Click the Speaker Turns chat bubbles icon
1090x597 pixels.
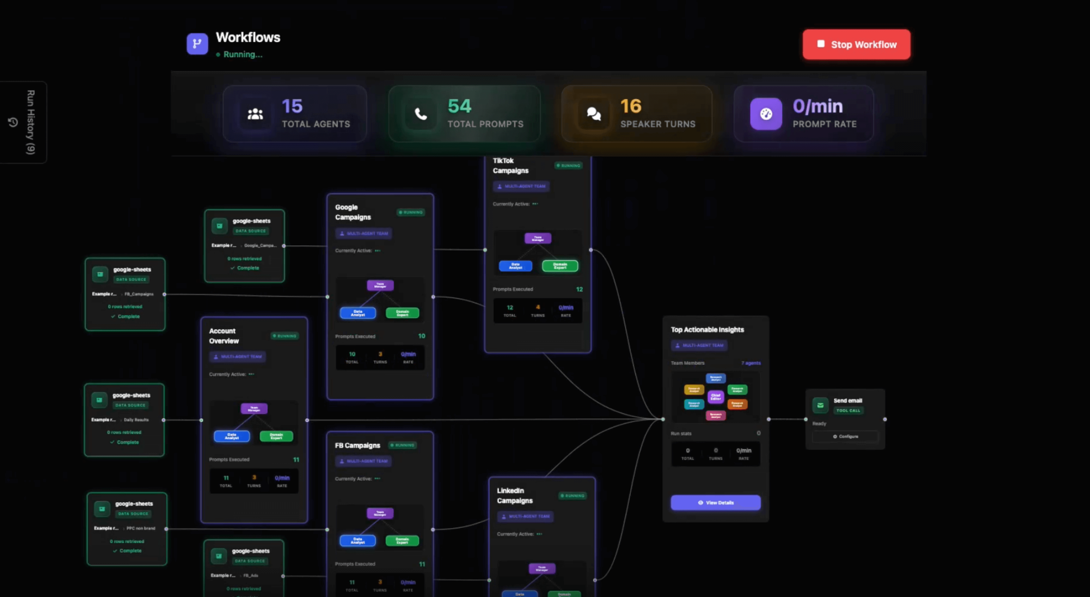594,114
